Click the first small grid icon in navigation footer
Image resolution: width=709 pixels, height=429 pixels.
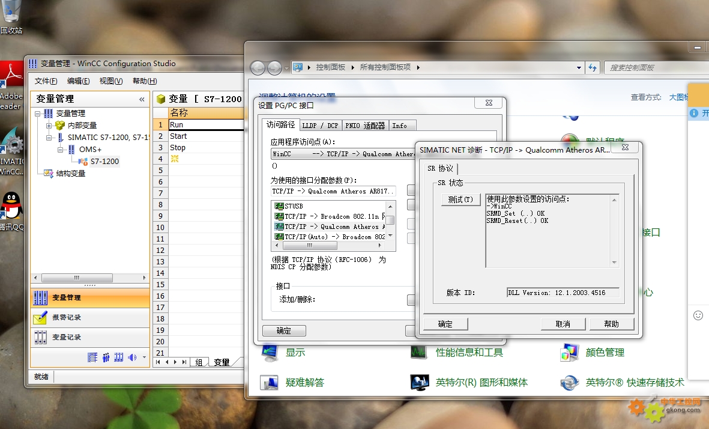(x=92, y=357)
